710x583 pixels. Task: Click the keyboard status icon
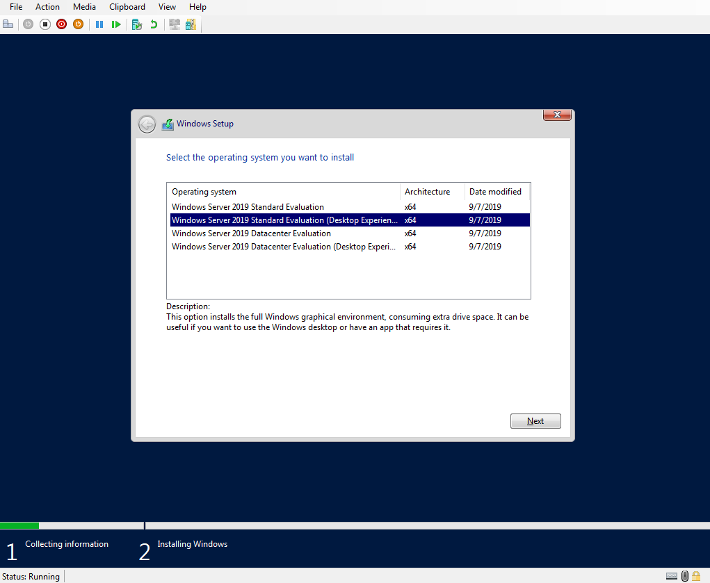pyautogui.click(x=672, y=576)
